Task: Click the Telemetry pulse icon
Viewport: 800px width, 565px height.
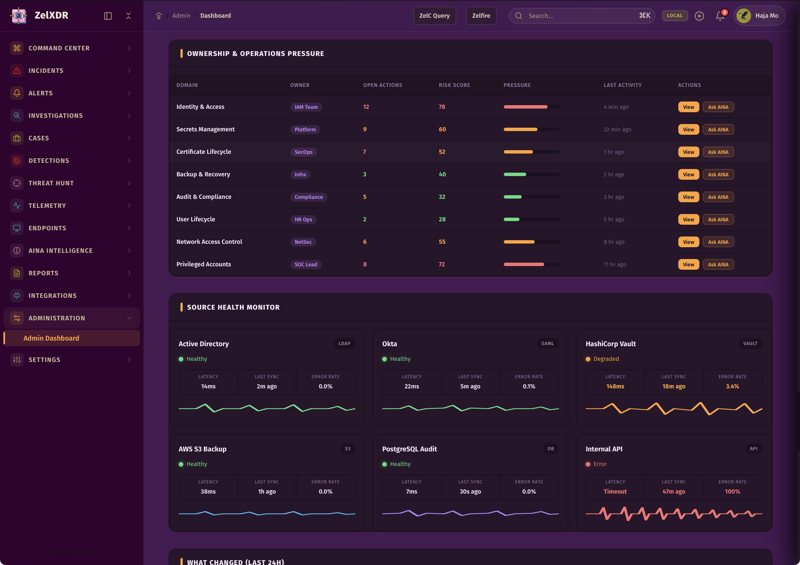Action: pos(17,206)
